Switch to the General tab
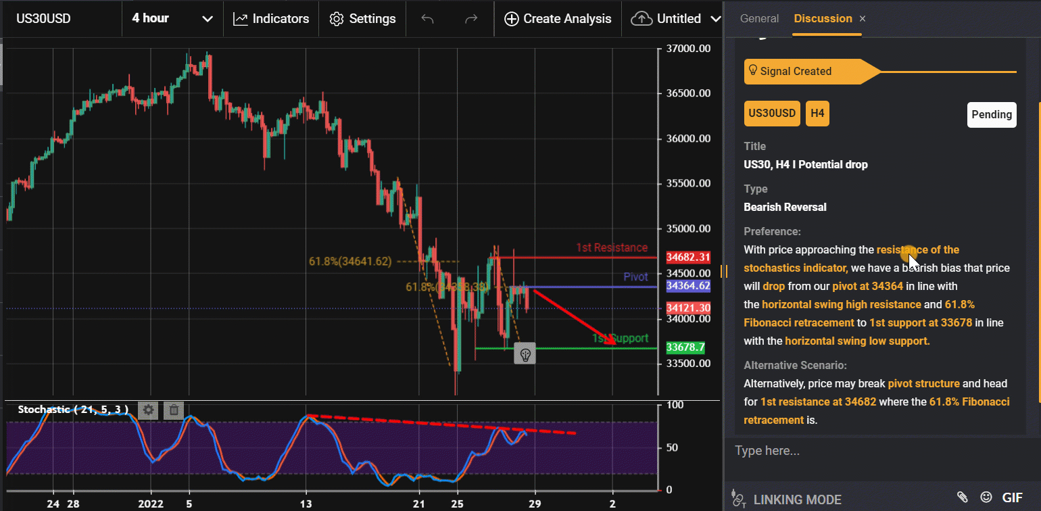The width and height of the screenshot is (1041, 511). click(x=759, y=19)
